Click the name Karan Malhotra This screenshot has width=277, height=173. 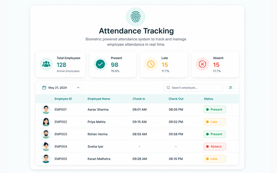tap(99, 159)
